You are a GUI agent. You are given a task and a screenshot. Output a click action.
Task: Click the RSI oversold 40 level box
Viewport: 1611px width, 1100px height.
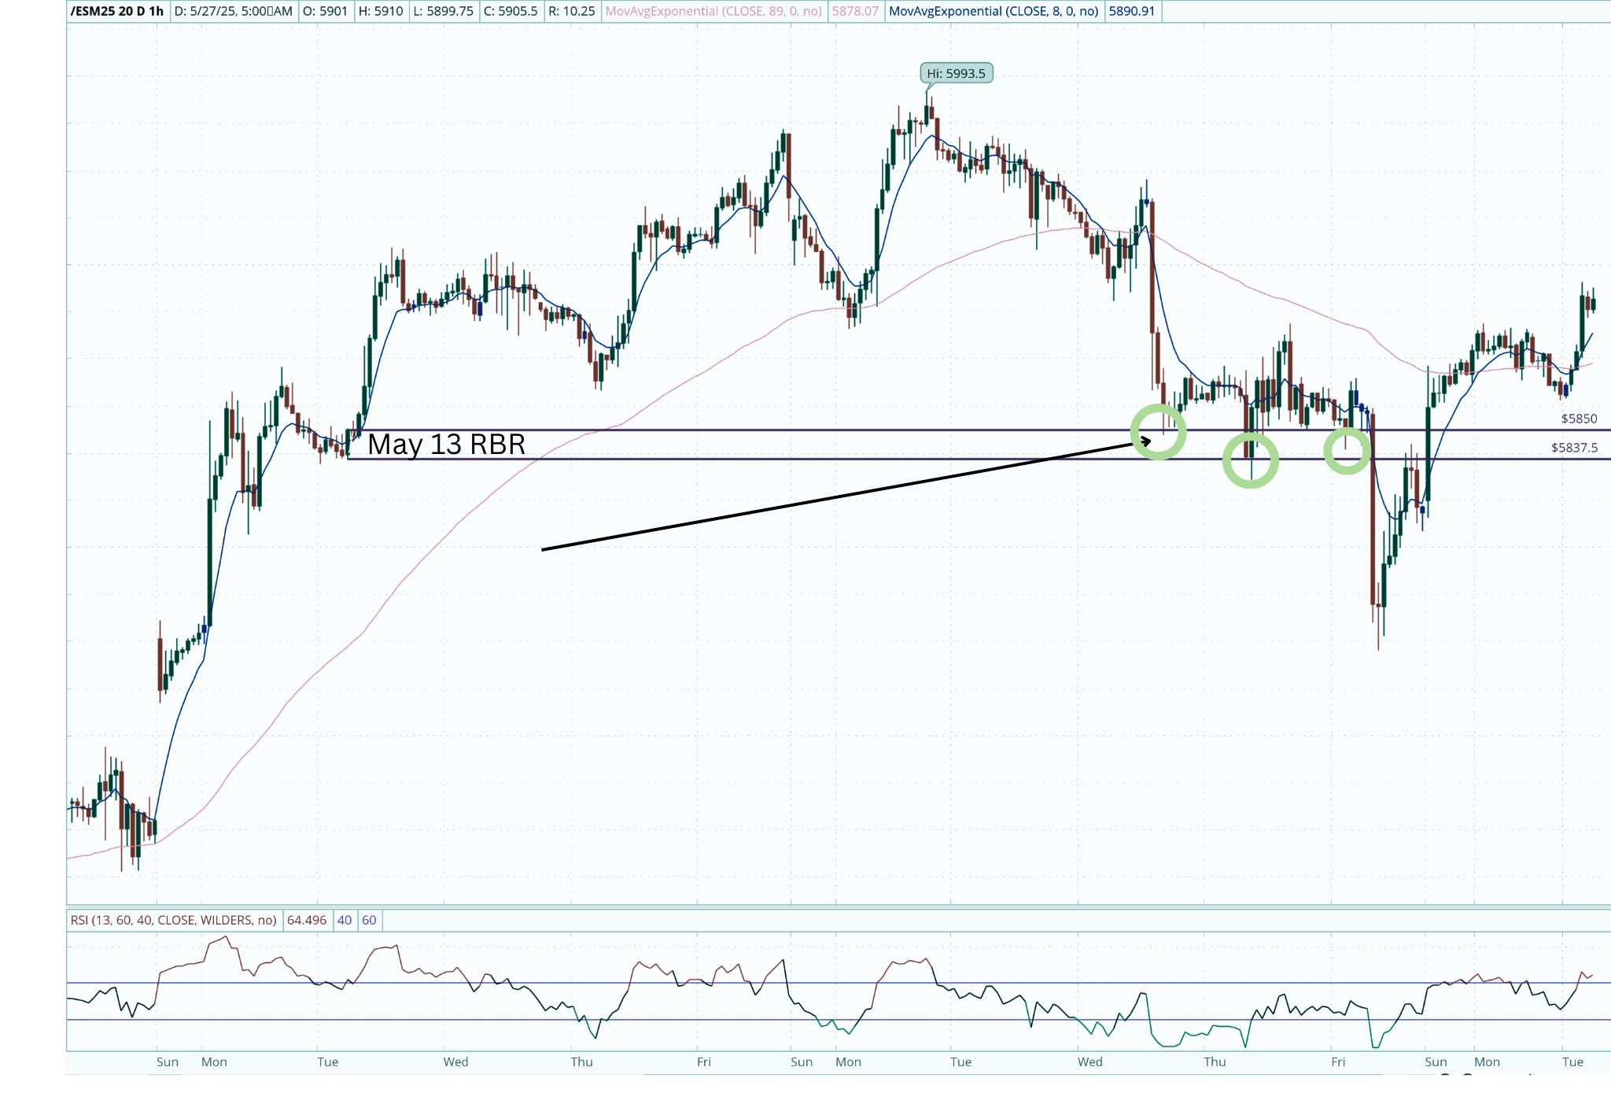tap(345, 920)
